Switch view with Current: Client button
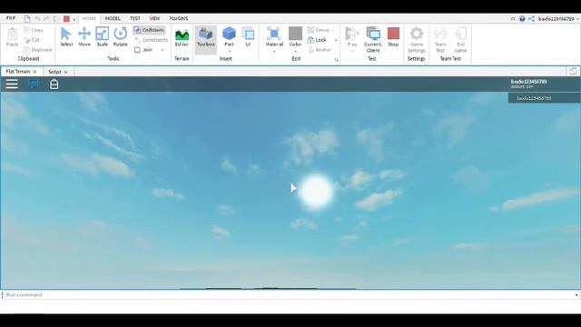This screenshot has width=581, height=327. click(373, 40)
